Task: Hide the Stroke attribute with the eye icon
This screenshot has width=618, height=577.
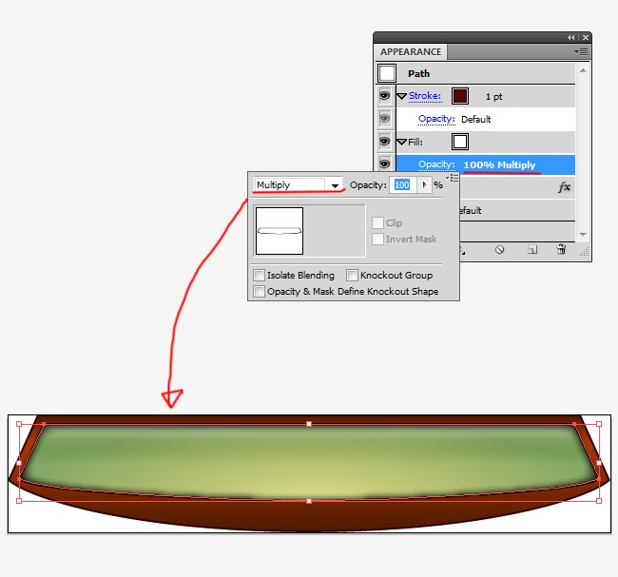Action: click(385, 96)
